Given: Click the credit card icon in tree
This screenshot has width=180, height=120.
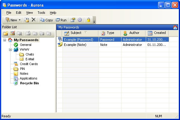Looking at the screenshot, I should point(16,64).
